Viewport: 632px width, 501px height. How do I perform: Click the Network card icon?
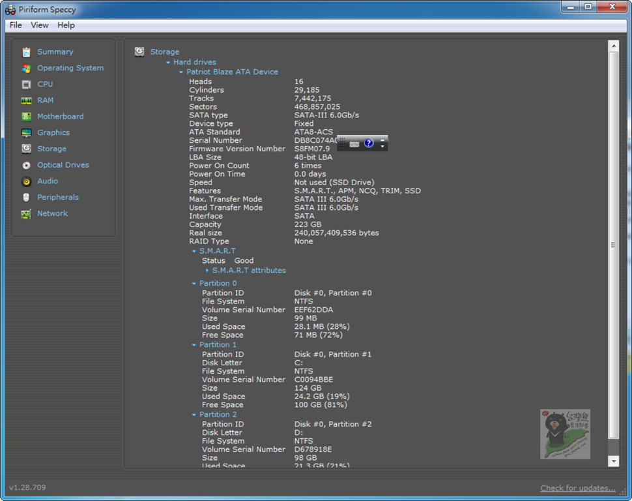[x=26, y=213]
